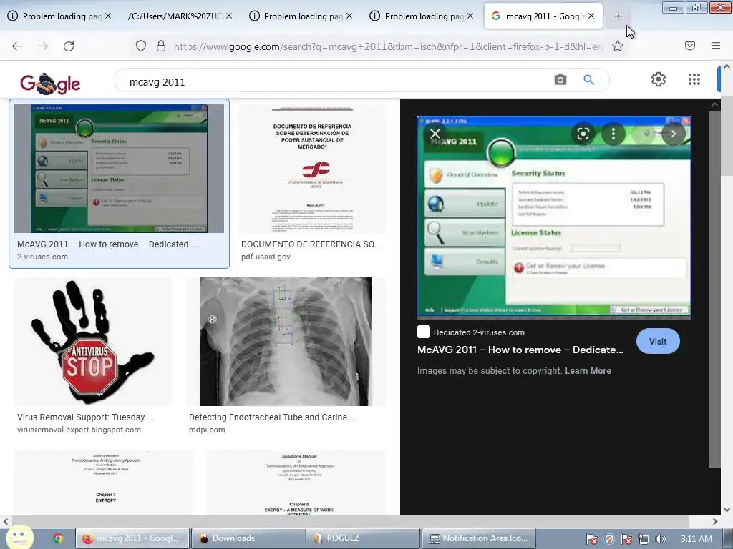The height and width of the screenshot is (549, 733).
Task: Switch to the C:/Users/MARK%20ZUC tab
Action: [175, 16]
